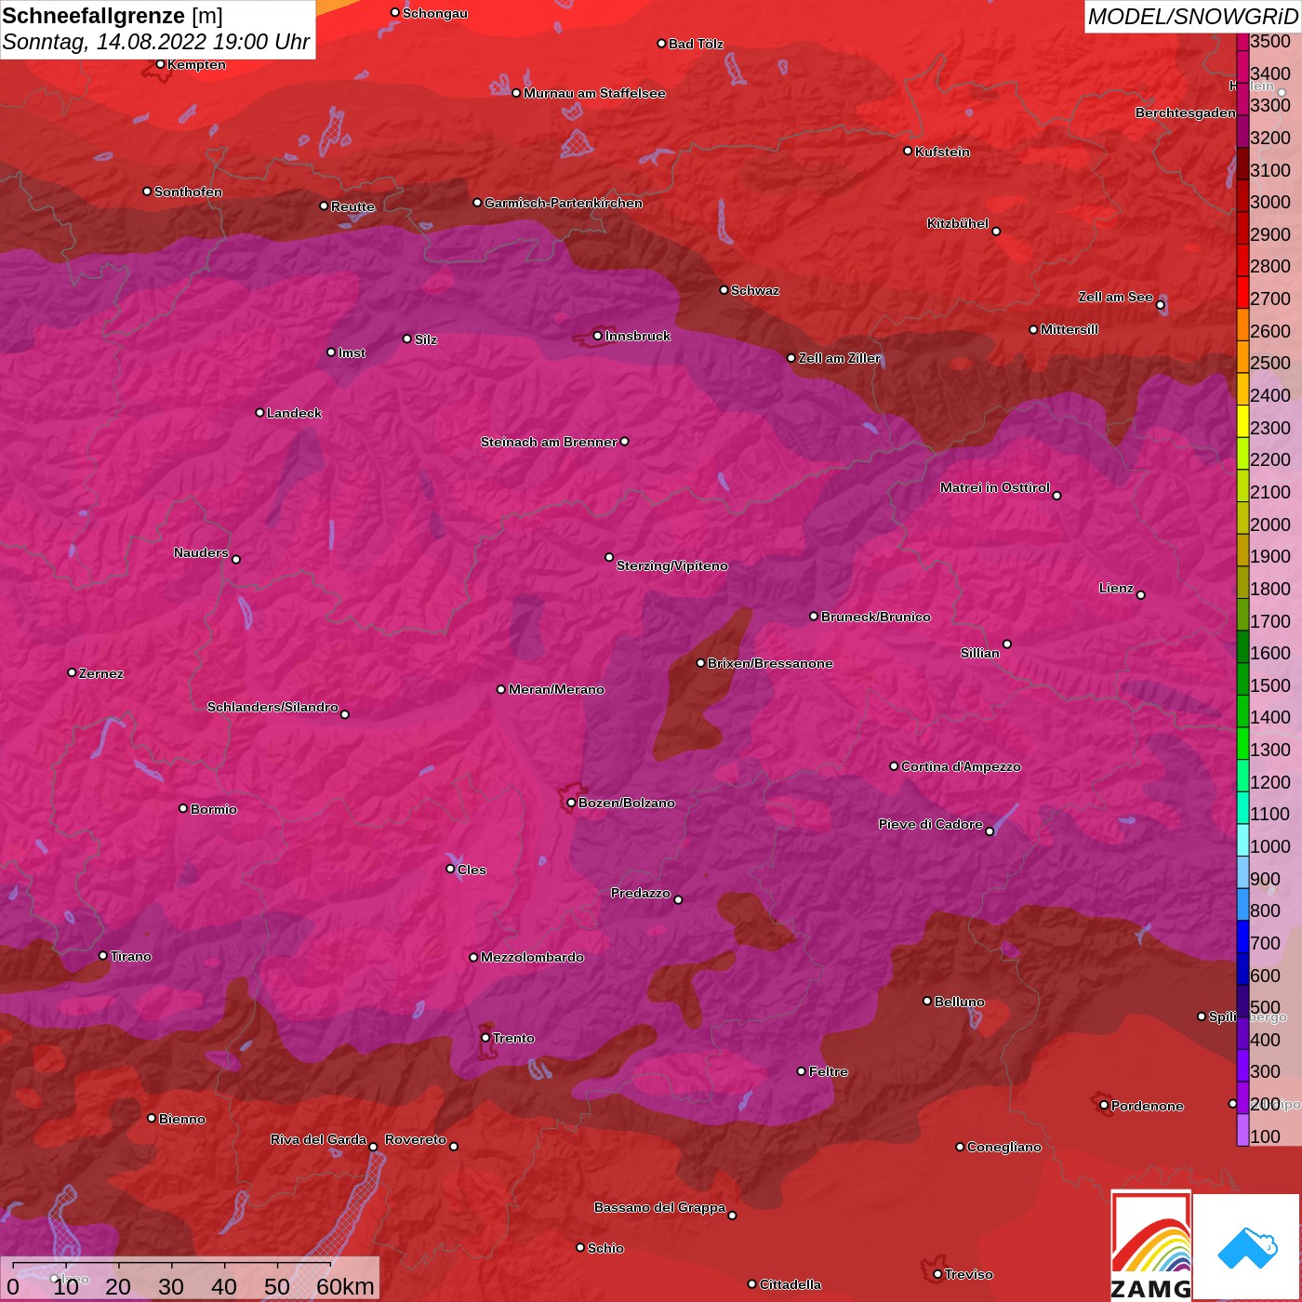Click the Kufstein label
The height and width of the screenshot is (1302, 1302).
[942, 152]
